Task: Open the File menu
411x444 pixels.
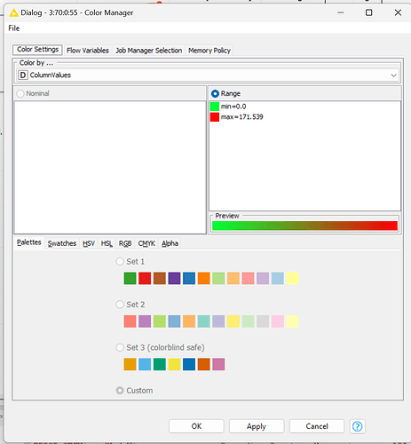Action: [x=14, y=28]
